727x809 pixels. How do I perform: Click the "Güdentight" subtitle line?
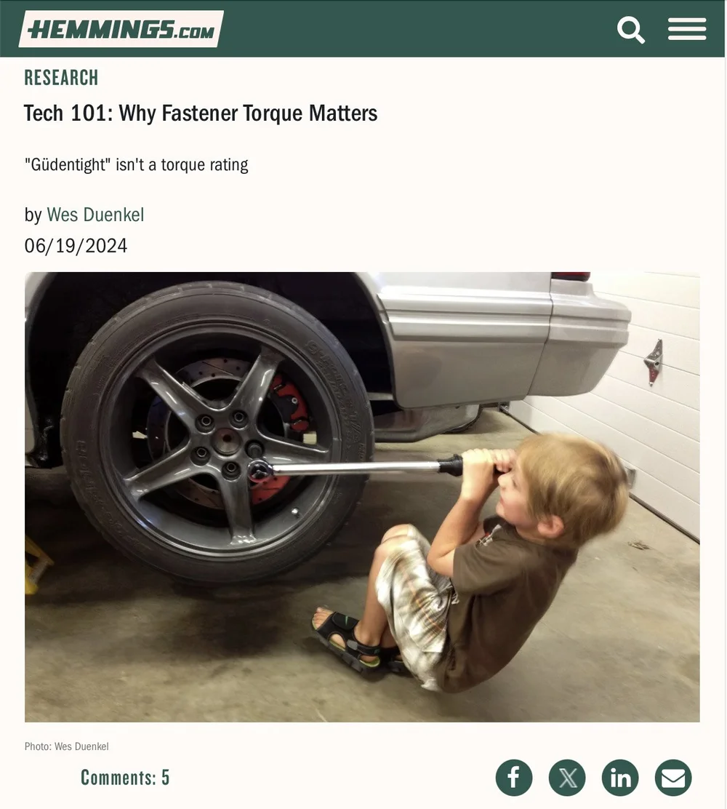point(136,164)
